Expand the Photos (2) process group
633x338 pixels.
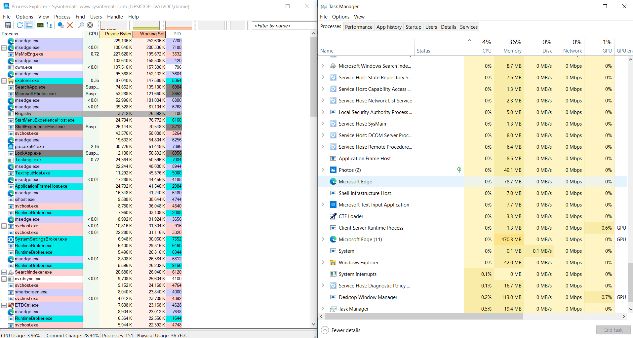point(323,170)
